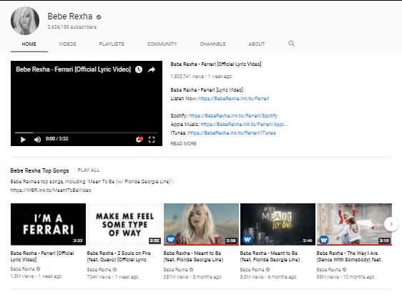Click the featured Ferrari video title beside the player

click(216, 64)
